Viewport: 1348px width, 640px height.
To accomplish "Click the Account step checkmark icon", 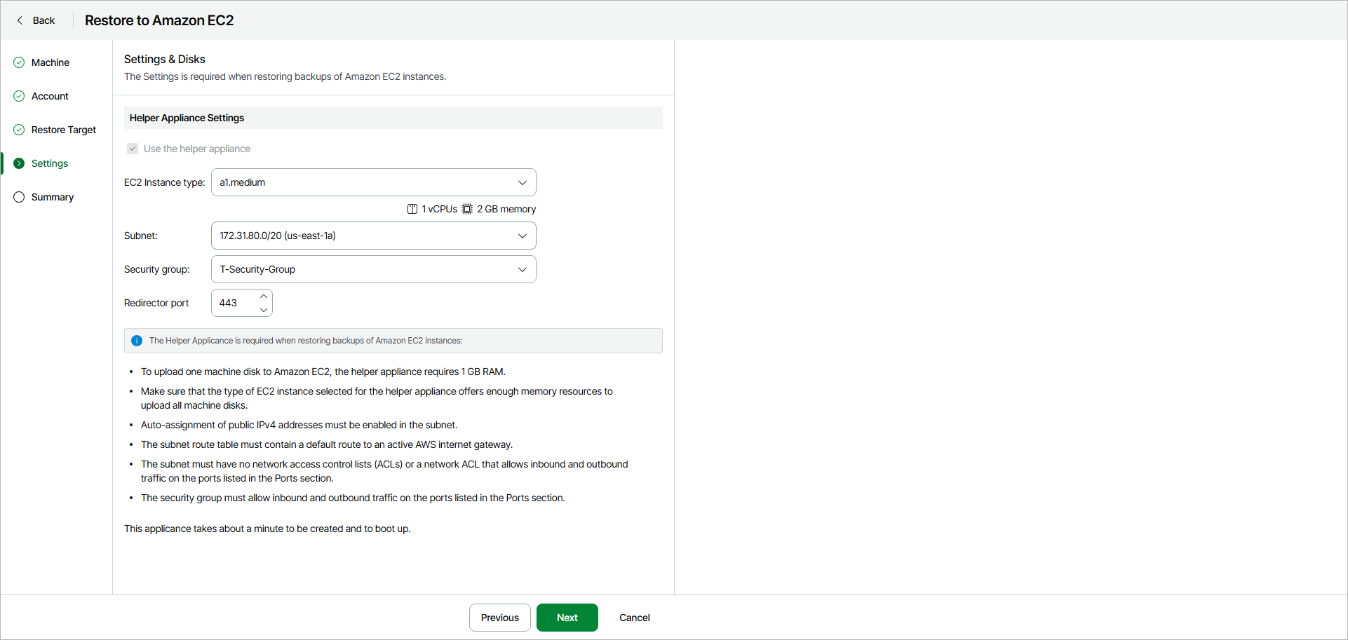I will coord(19,96).
